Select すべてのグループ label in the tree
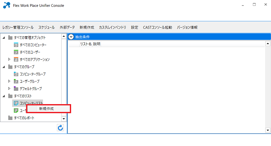This screenshot has height=146, width=271. coord(24,67)
